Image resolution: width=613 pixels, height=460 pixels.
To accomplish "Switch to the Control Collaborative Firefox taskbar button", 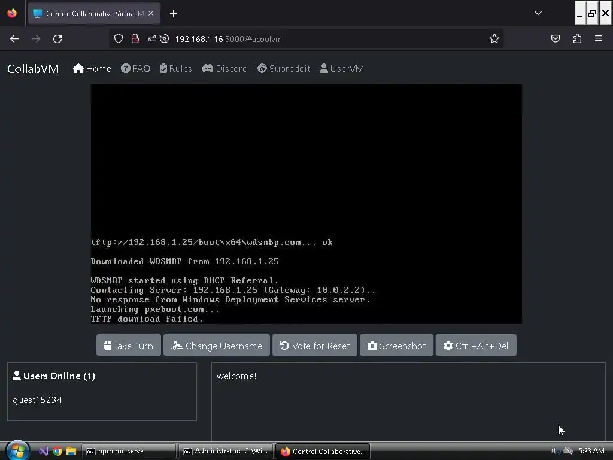I will click(323, 451).
